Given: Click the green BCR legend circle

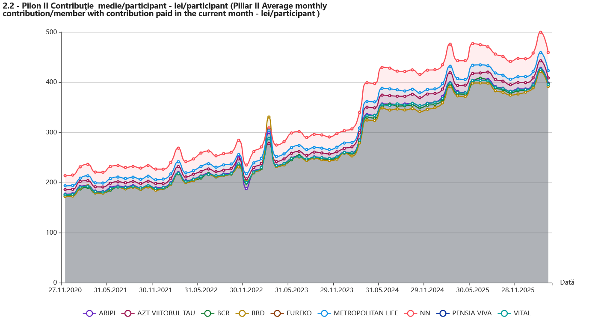Looking at the screenshot, I should (207, 313).
